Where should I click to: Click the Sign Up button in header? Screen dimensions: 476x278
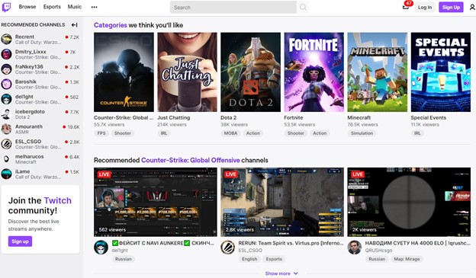tap(451, 8)
